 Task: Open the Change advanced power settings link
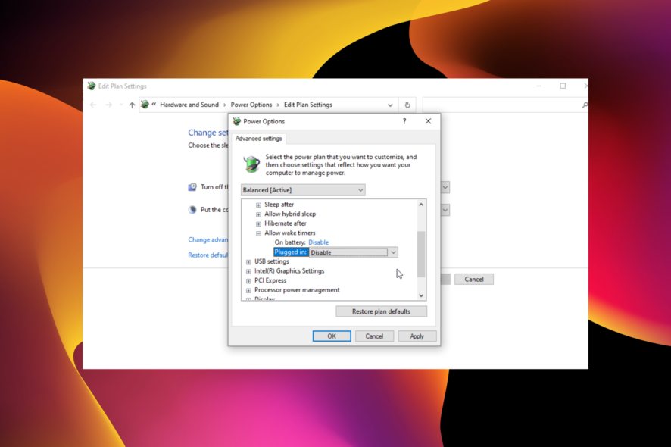click(208, 239)
